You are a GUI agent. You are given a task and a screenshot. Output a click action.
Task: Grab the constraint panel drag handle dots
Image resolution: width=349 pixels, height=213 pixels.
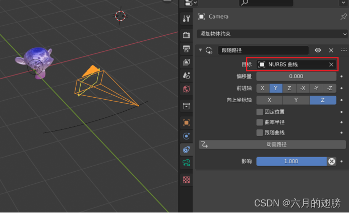[343, 50]
